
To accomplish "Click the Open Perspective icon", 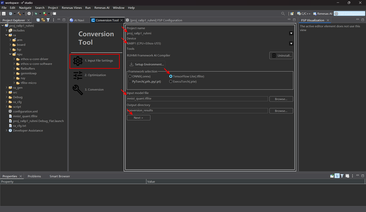I will (x=292, y=13).
